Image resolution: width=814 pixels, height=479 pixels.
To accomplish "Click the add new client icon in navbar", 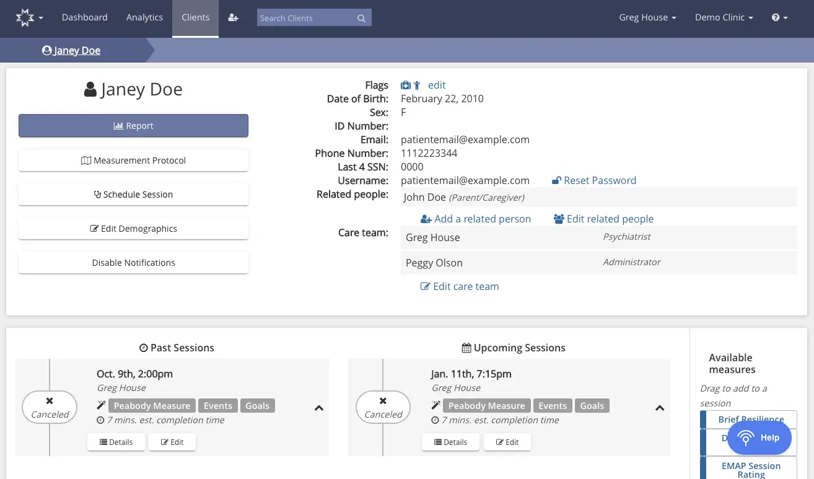I will 233,17.
